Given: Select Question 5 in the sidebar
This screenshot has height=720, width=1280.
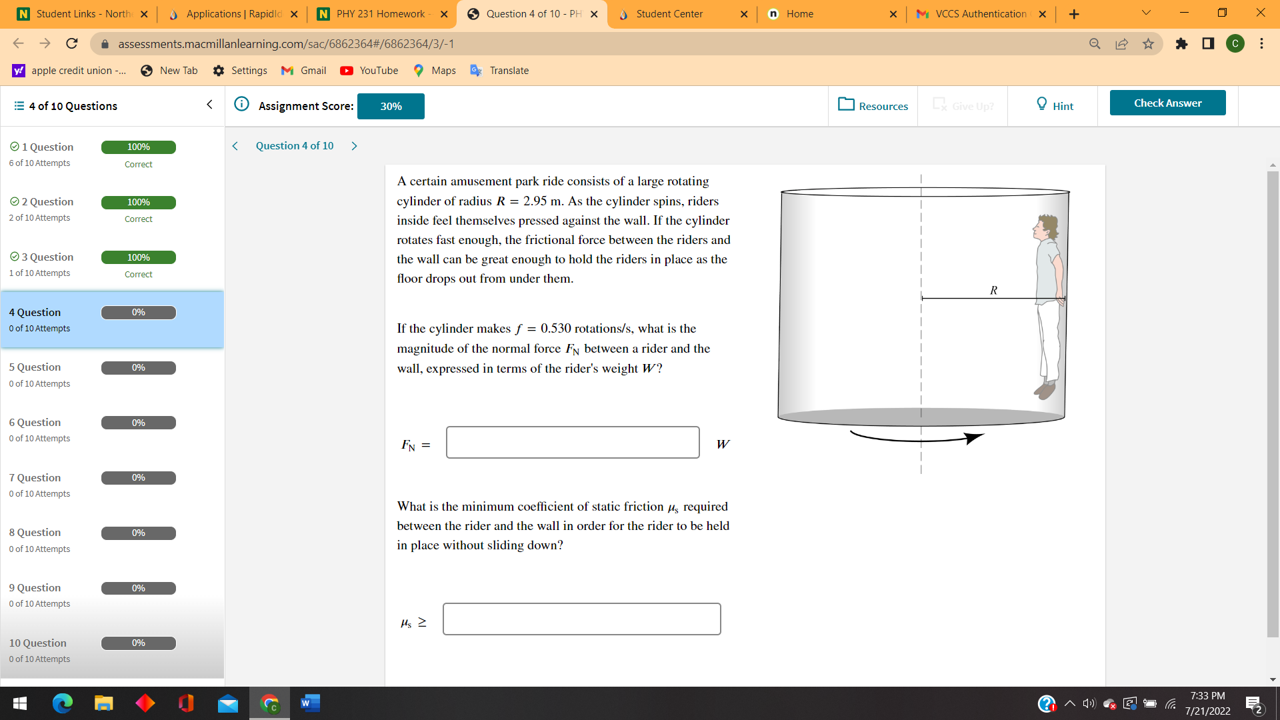Looking at the screenshot, I should [35, 367].
